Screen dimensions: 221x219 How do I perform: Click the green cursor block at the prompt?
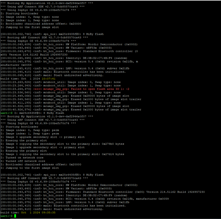[15, 216]
